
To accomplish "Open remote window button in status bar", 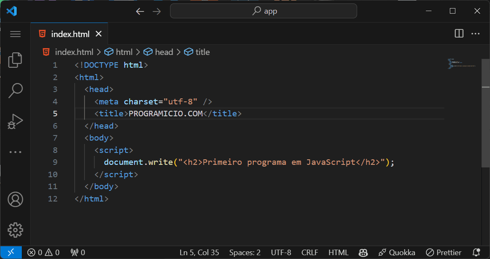I will [11, 253].
